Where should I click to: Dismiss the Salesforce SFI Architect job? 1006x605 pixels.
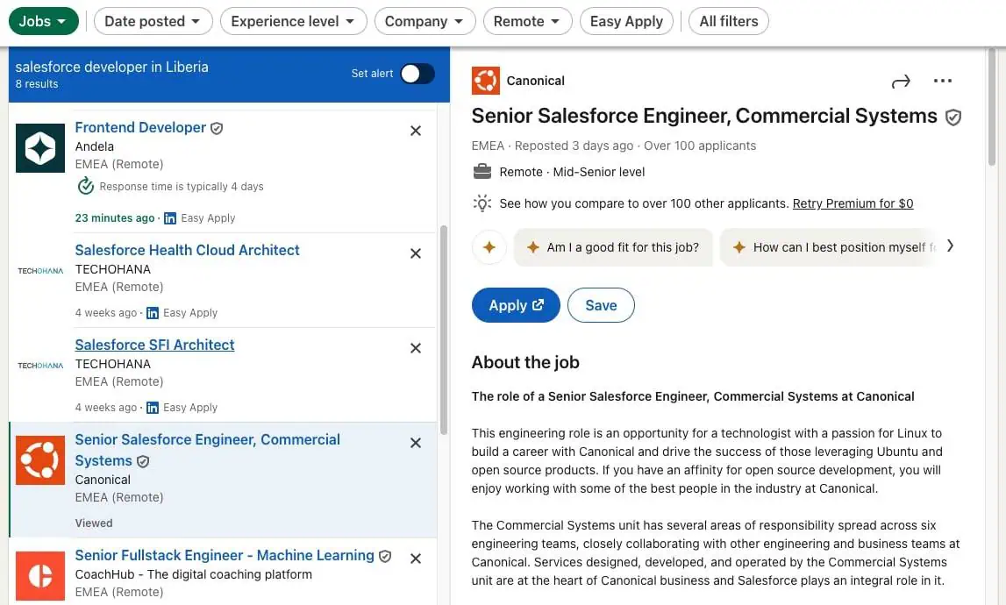click(416, 348)
